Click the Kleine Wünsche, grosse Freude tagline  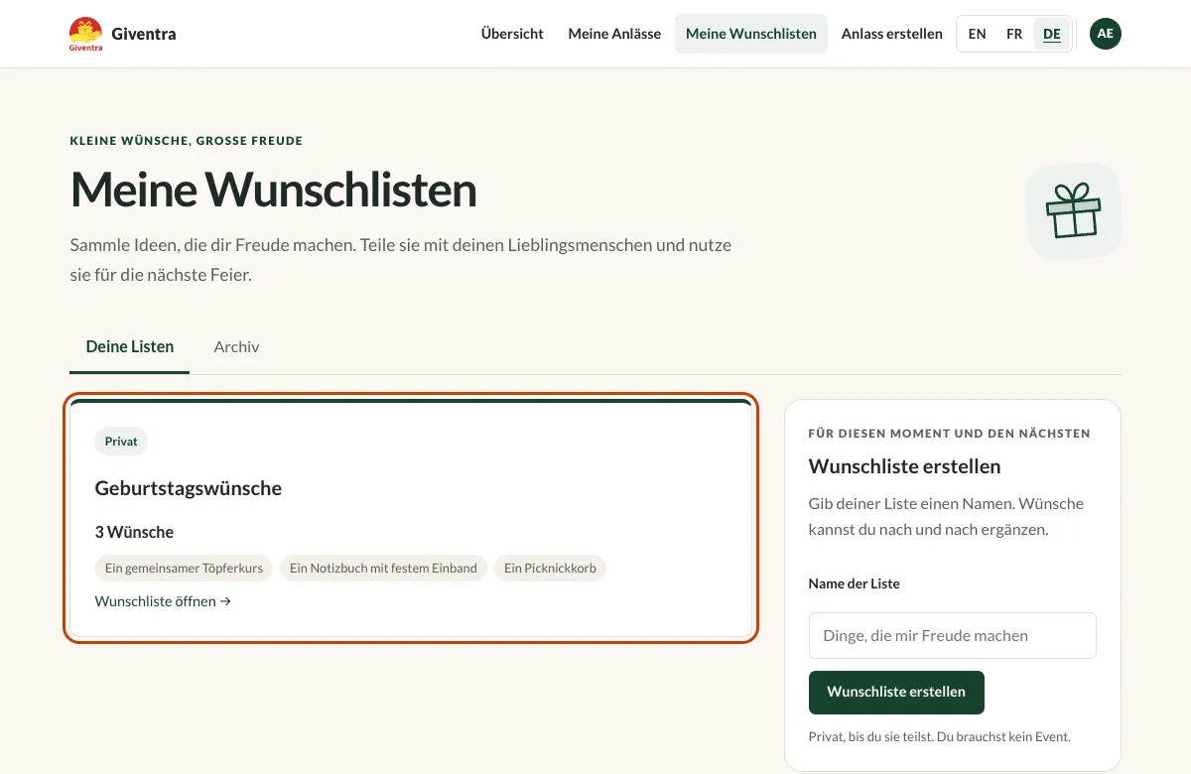[x=187, y=141]
